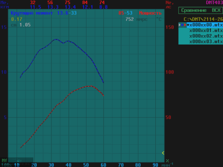Click the 752 pressure reading
223x167 pixels.
click(129, 20)
